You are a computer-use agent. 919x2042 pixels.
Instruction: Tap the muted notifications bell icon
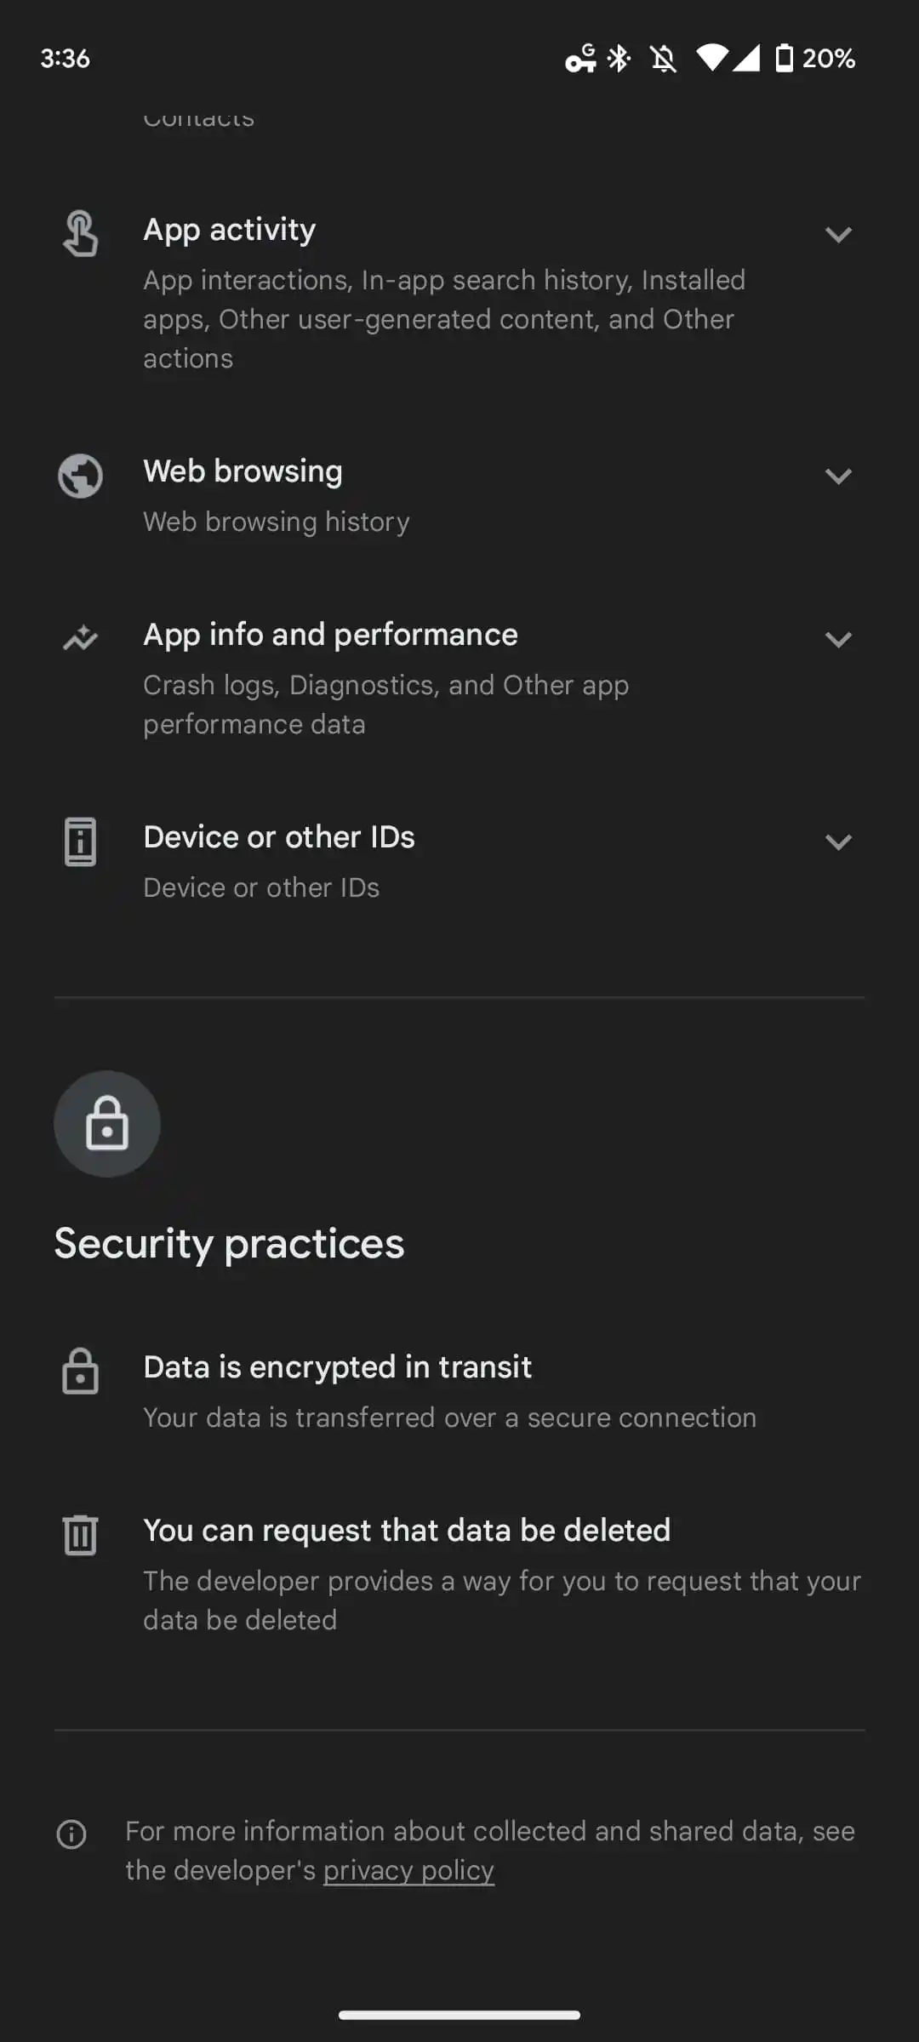[x=663, y=59]
